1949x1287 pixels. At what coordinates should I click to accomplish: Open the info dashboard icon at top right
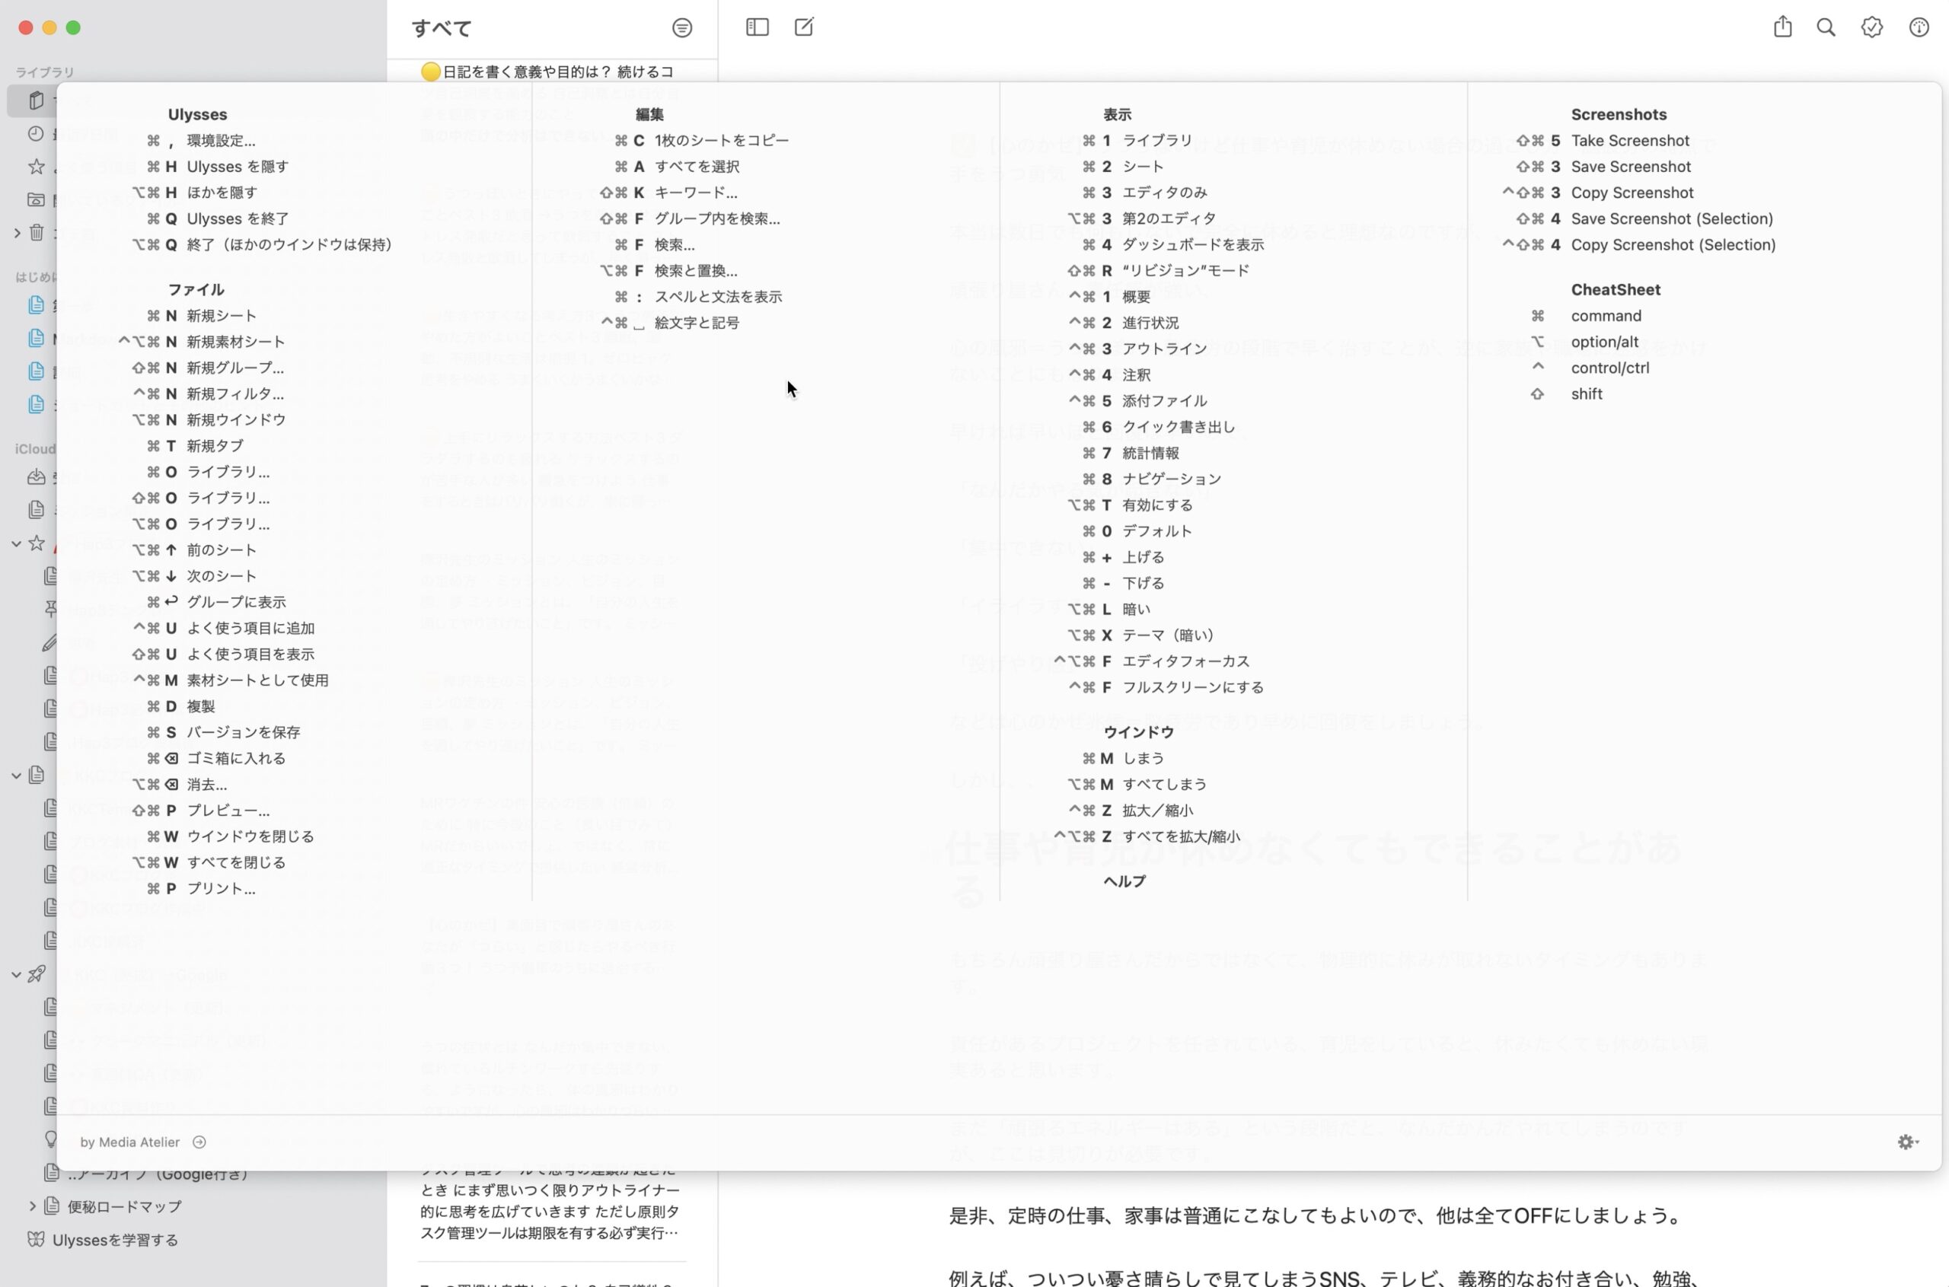click(1919, 27)
